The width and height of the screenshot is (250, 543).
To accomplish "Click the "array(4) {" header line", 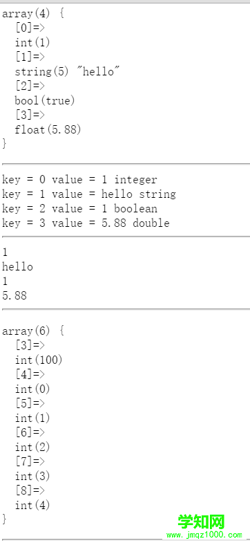I will pos(33,14).
